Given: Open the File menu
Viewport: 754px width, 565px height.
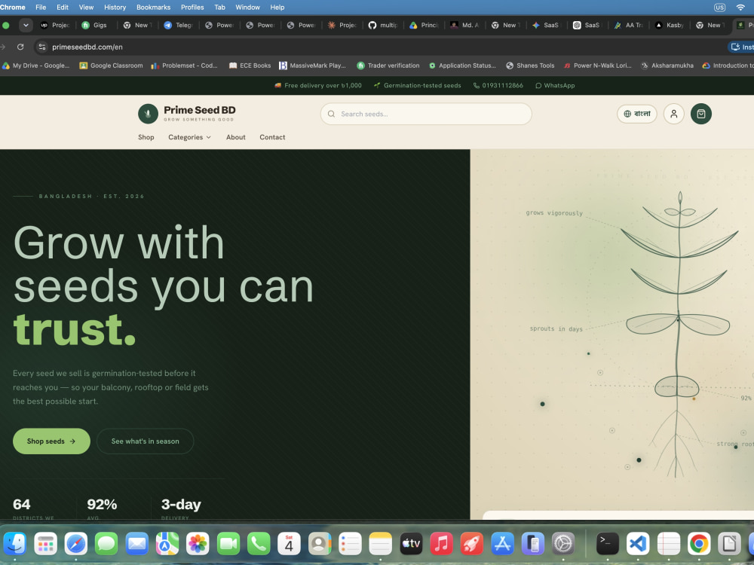Looking at the screenshot, I should coord(41,8).
